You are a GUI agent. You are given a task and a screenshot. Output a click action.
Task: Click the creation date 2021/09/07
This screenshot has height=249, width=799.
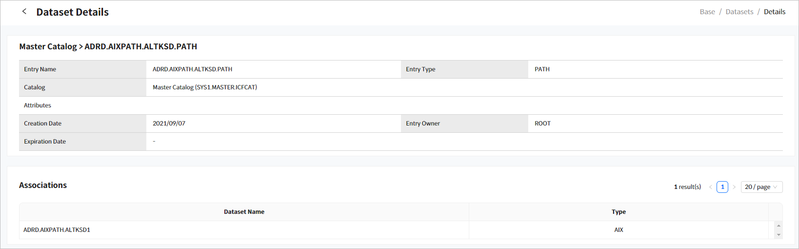[x=169, y=124]
